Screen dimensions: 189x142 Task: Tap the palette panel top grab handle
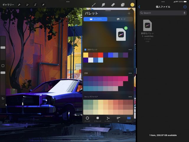coord(108,11)
